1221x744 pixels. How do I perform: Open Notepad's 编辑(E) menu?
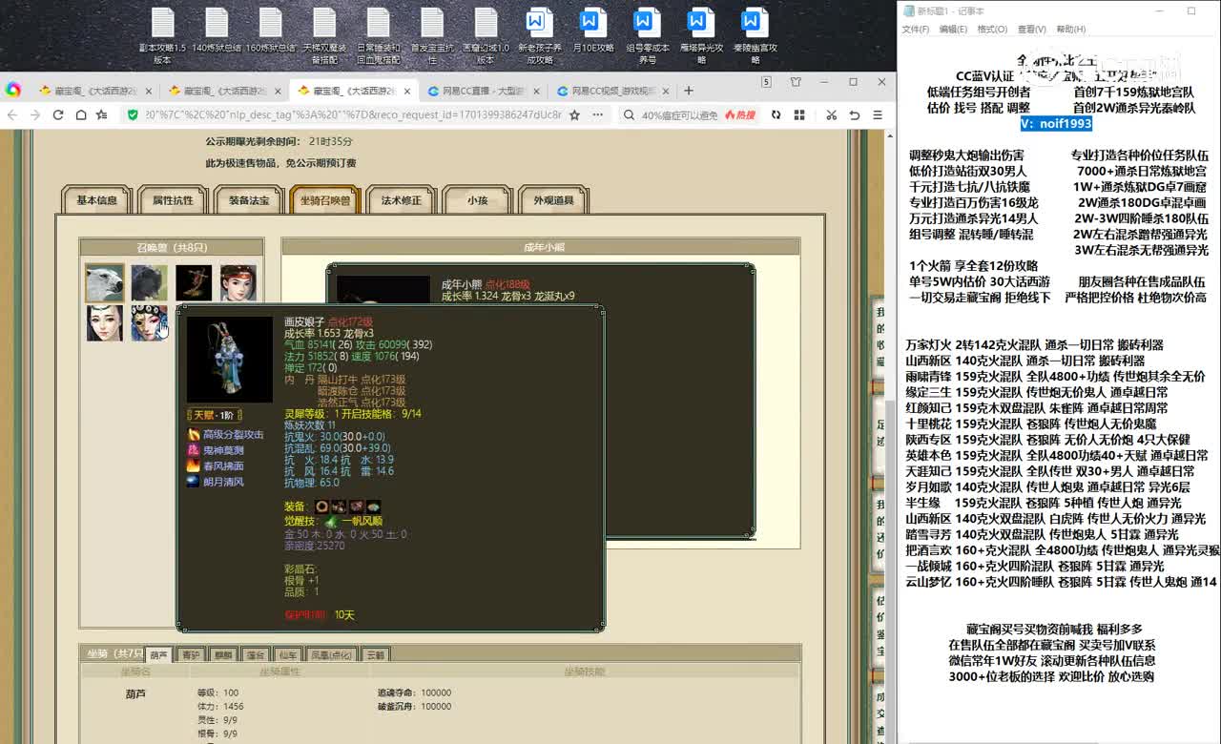953,30
